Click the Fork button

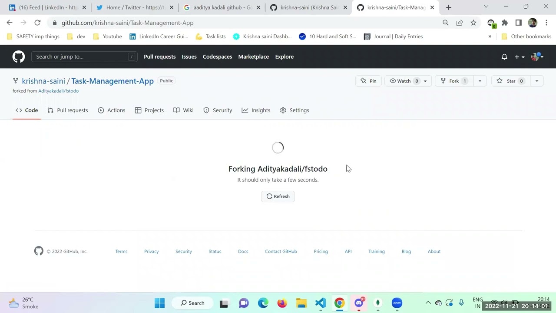pos(454,81)
